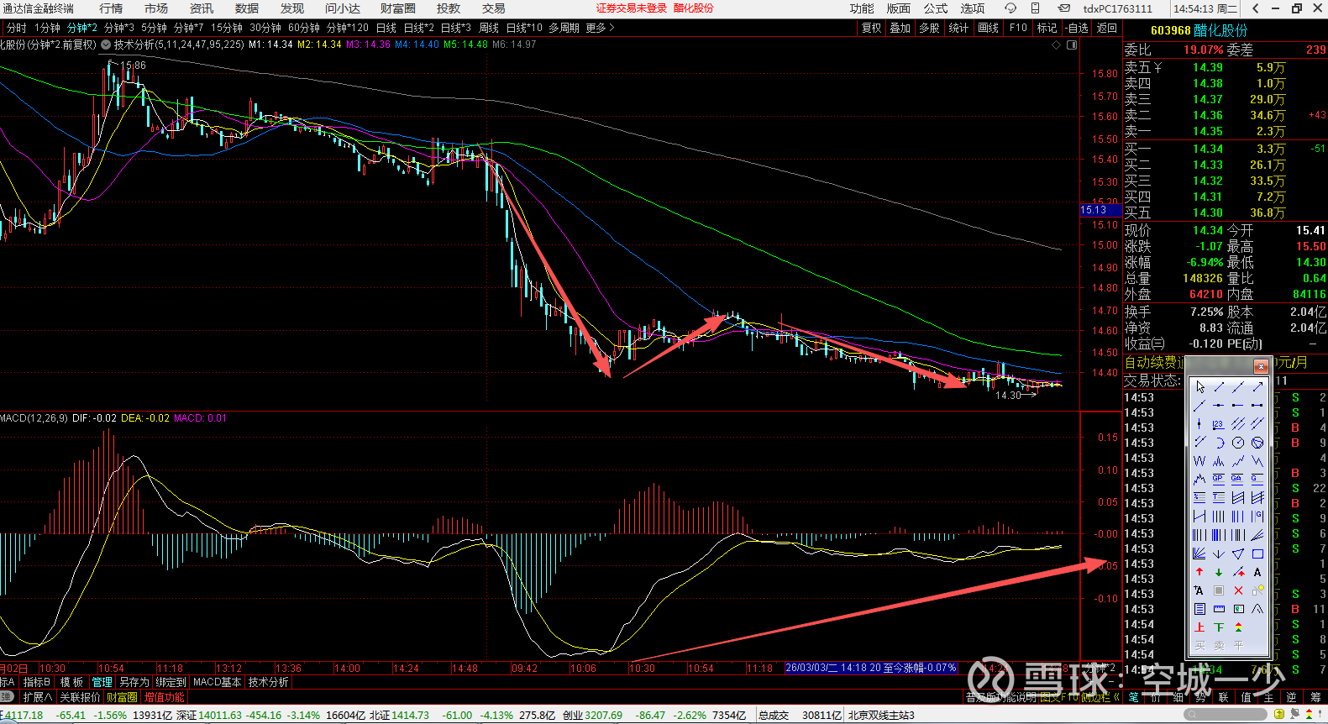Viewport: 1328px width, 724px height.
Task: Open the headset customer service icon
Action: click(1010, 8)
